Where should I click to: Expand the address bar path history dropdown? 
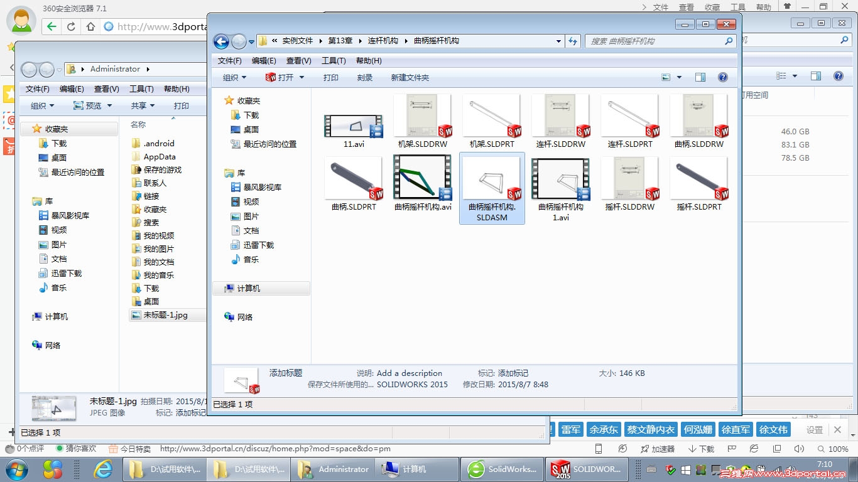coord(559,41)
